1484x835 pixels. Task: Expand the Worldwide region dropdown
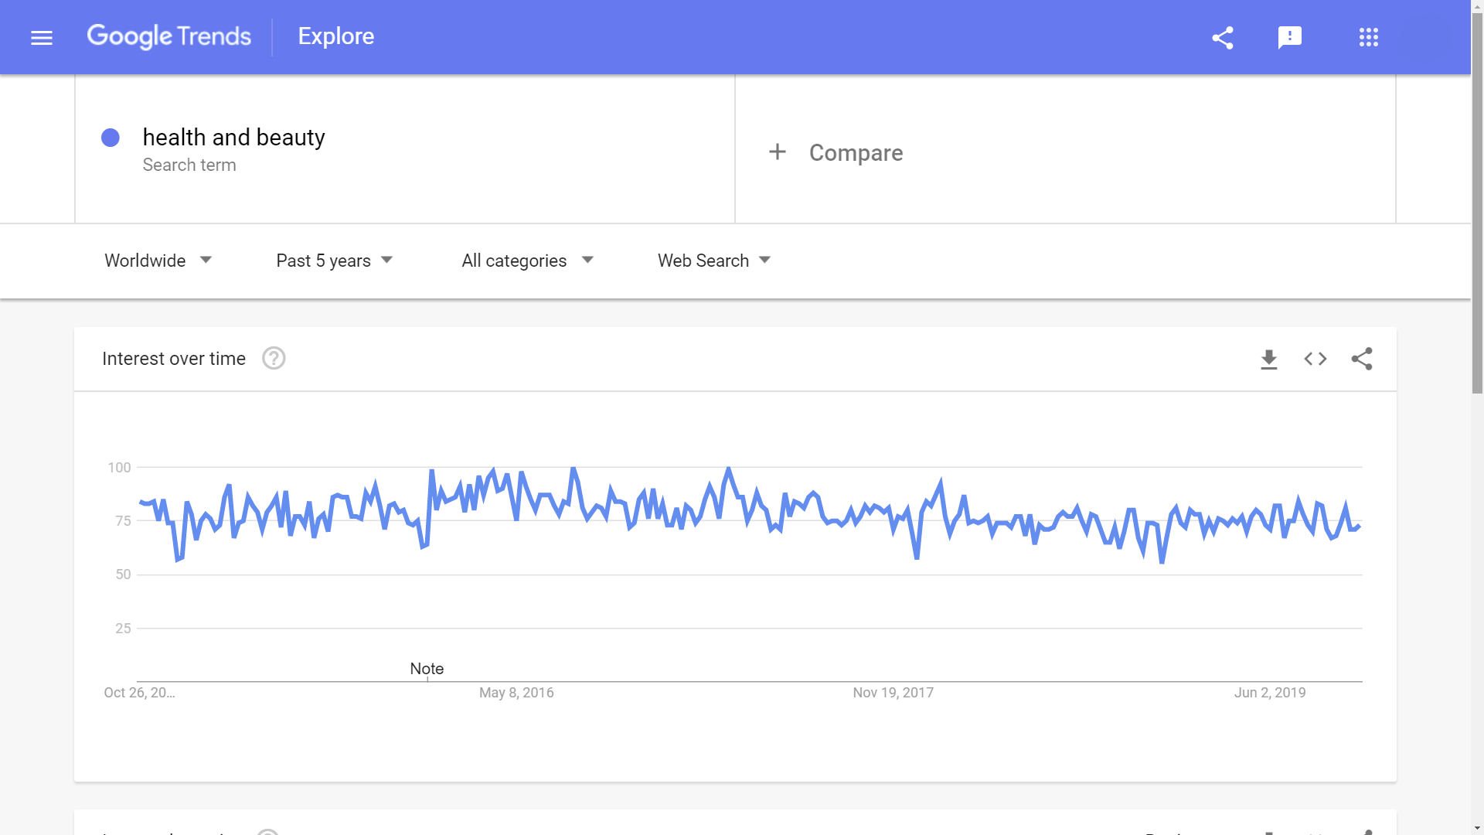click(x=158, y=261)
